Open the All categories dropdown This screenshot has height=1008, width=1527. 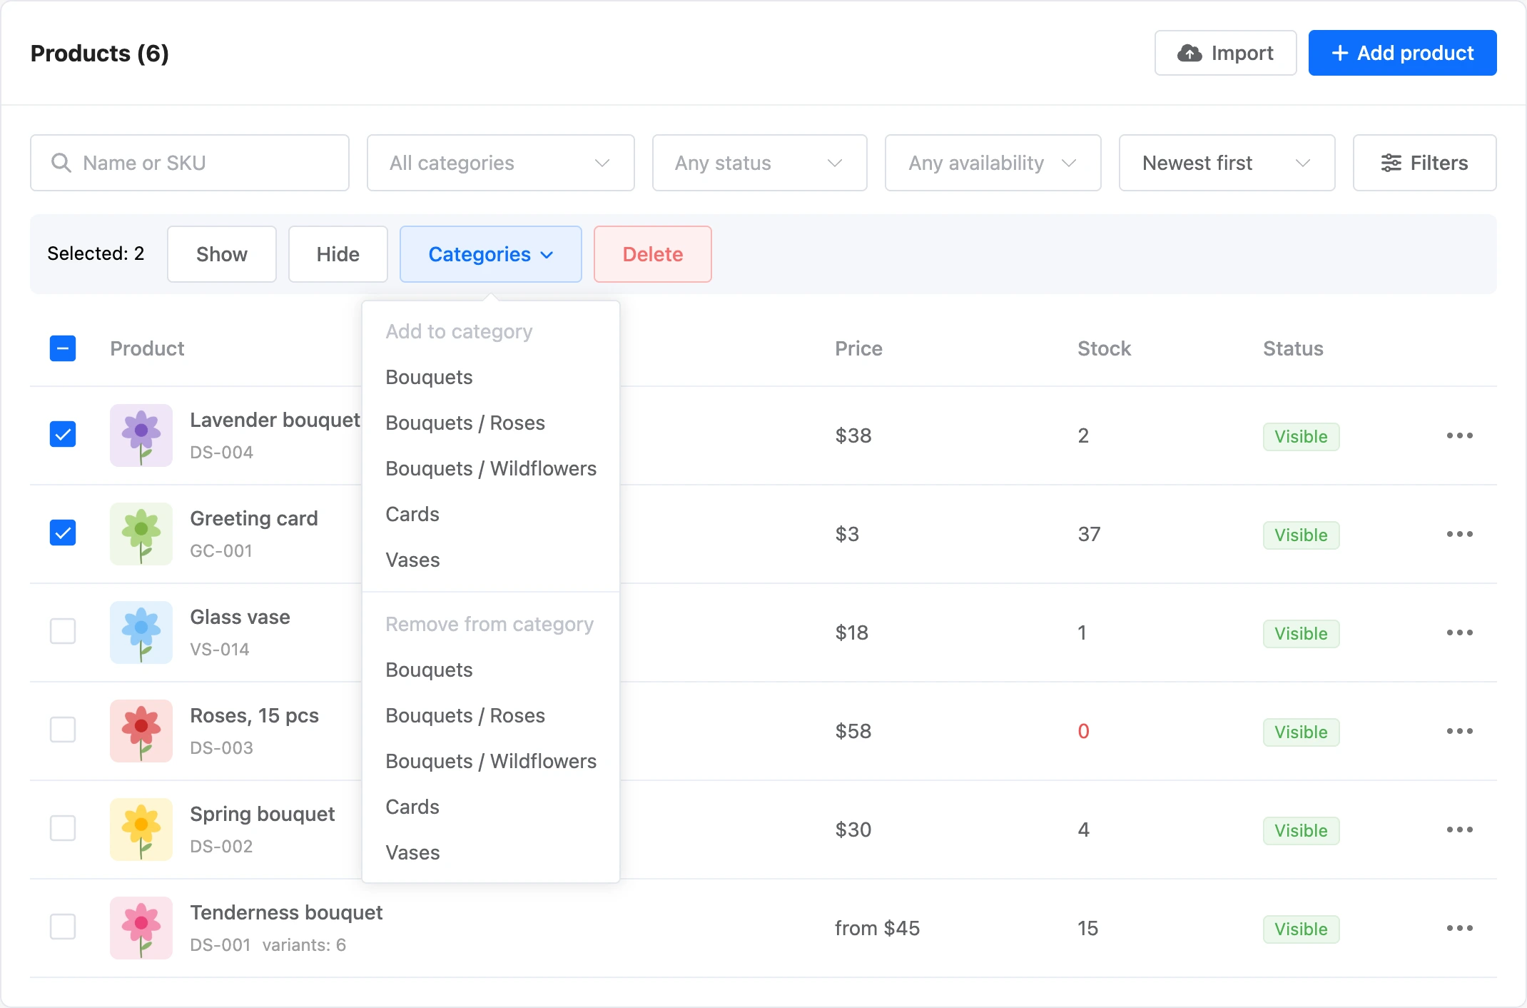(500, 163)
